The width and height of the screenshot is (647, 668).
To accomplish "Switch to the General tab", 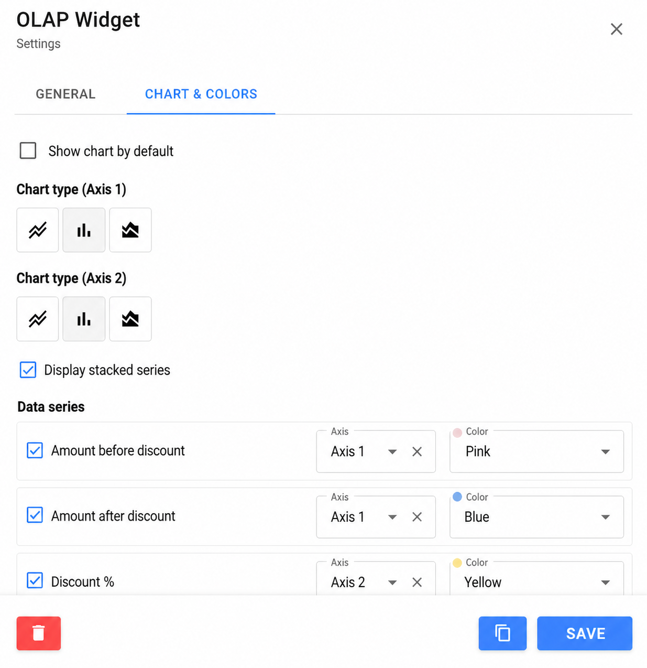I will [65, 94].
